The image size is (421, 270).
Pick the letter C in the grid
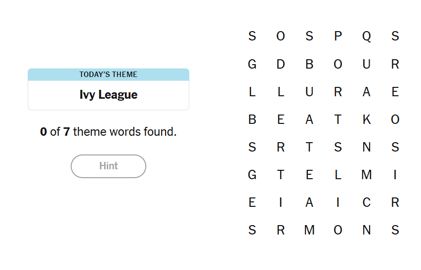pyautogui.click(x=367, y=202)
